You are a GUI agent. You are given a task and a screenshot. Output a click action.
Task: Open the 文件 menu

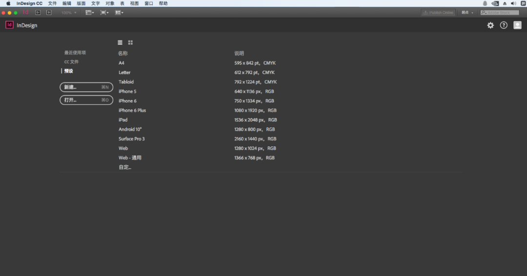tap(52, 3)
